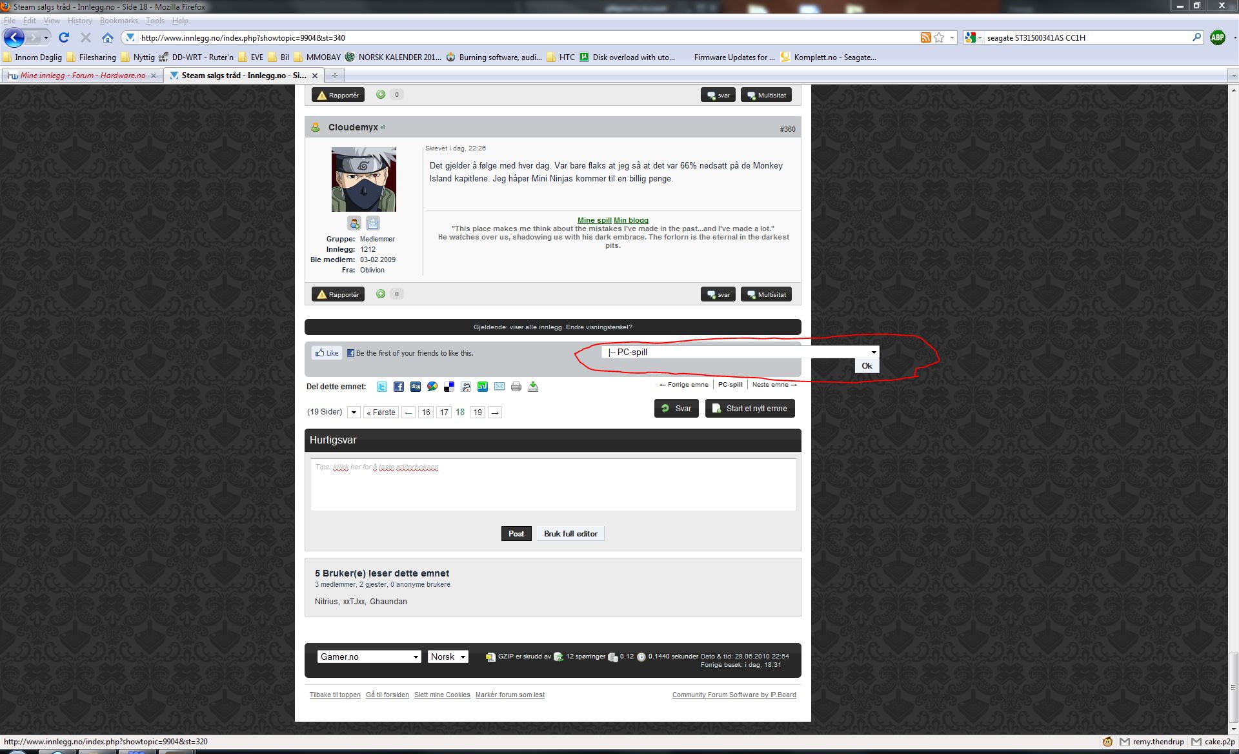This screenshot has height=754, width=1239.
Task: Open the Norsk language selector
Action: click(448, 657)
